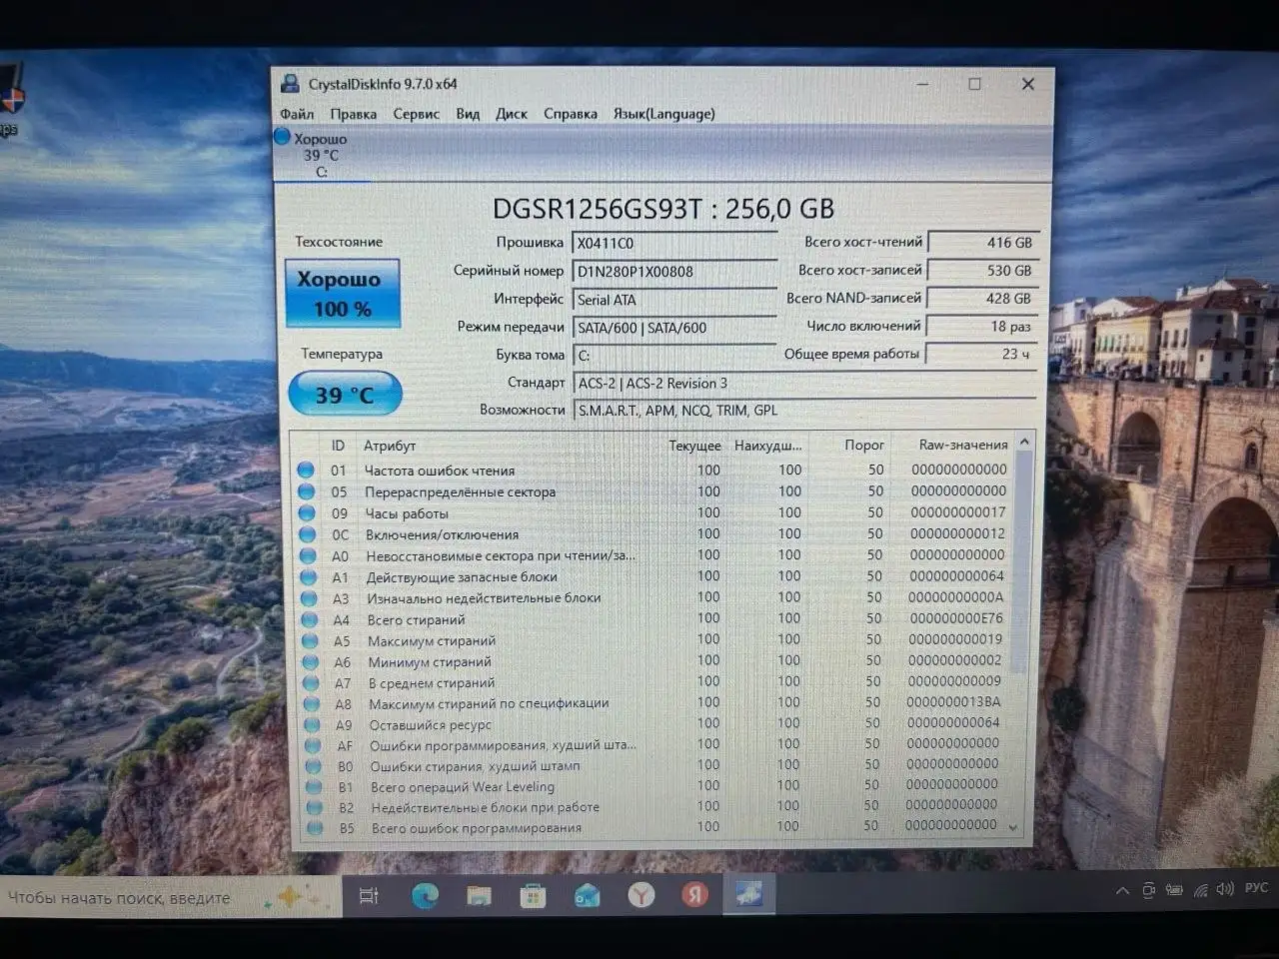Screen dimensions: 1279x959
Task: Expand the hidden system tray icons chevron
Action: point(1122,890)
